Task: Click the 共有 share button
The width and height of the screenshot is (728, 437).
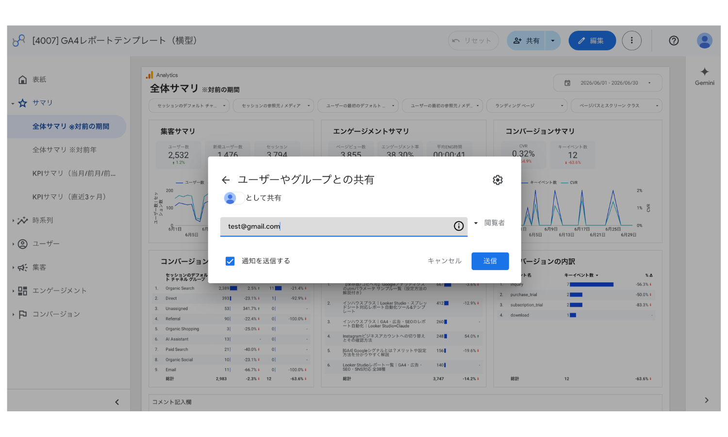Action: coord(526,41)
